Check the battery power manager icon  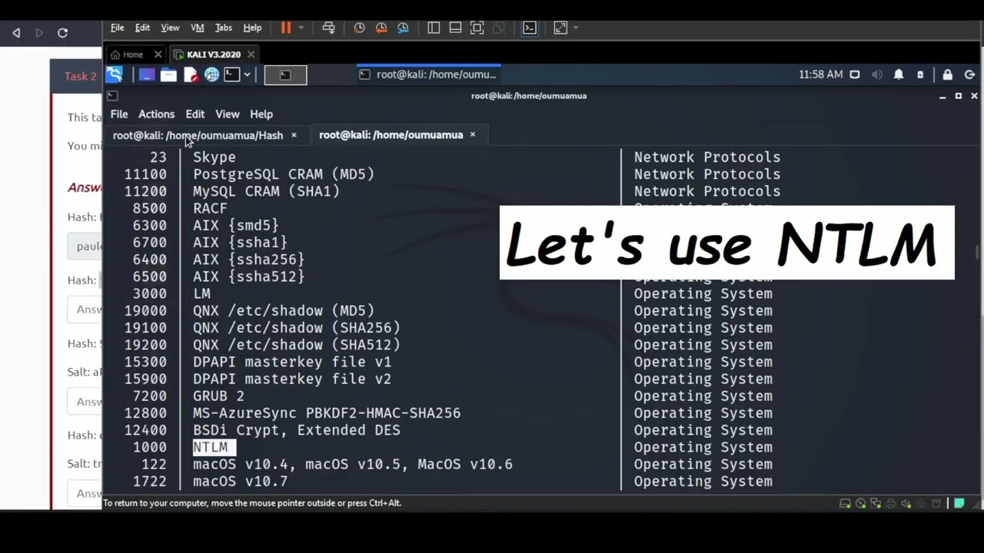pyautogui.click(x=920, y=75)
